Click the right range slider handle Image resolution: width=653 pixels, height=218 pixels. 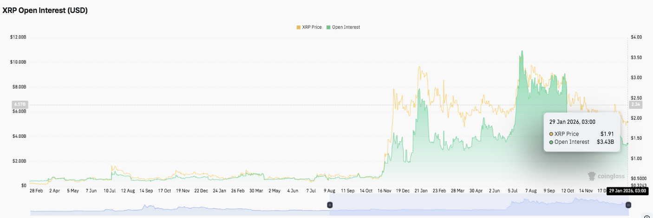[628, 205]
